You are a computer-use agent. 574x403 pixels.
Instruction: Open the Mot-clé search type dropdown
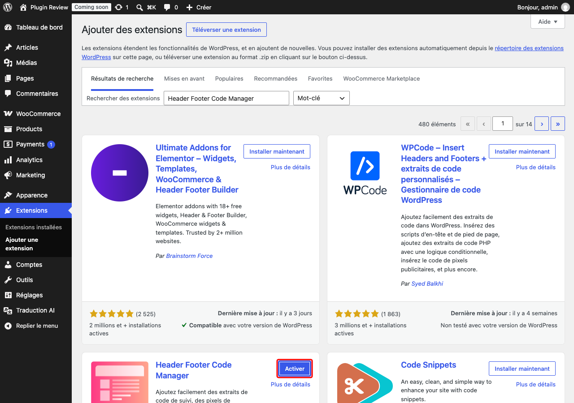click(321, 98)
